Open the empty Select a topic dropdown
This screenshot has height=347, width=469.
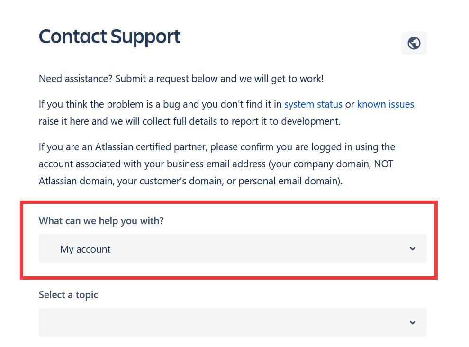(x=233, y=322)
